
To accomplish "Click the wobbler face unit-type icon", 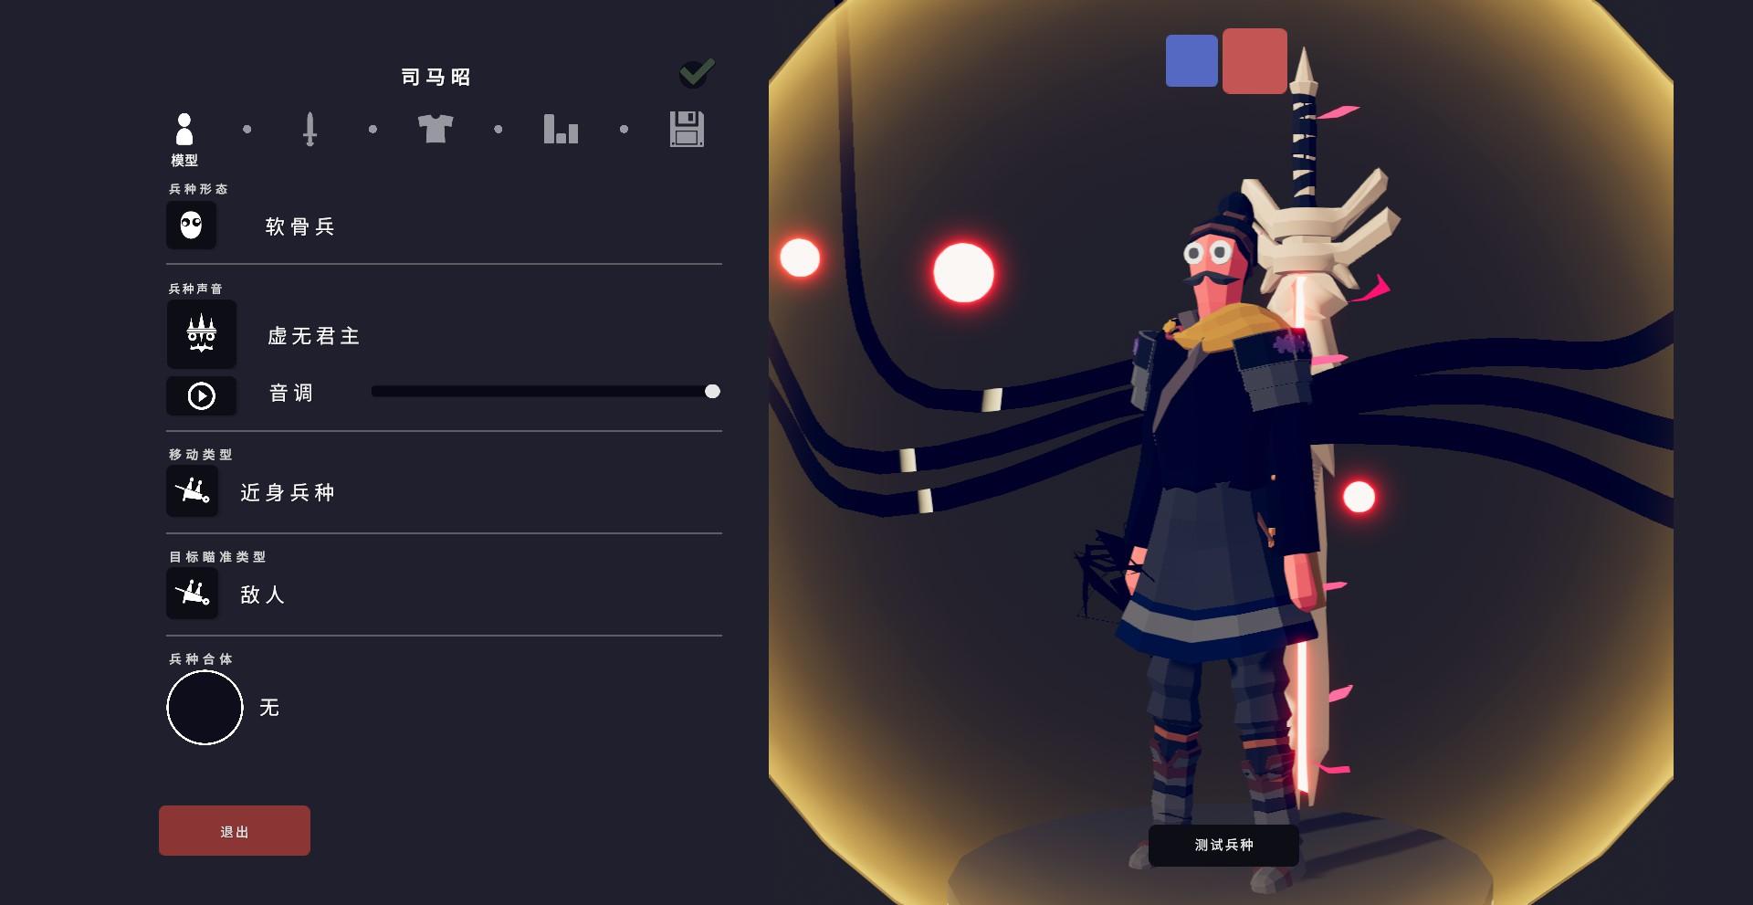I will 191,225.
